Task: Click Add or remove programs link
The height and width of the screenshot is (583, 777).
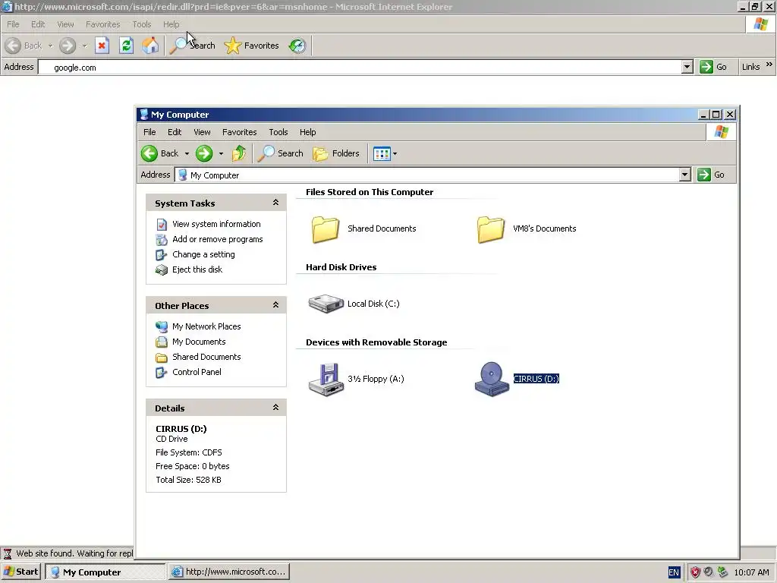Action: [218, 239]
